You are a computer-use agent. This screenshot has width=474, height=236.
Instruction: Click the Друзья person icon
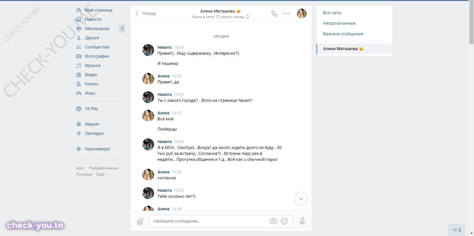click(79, 38)
